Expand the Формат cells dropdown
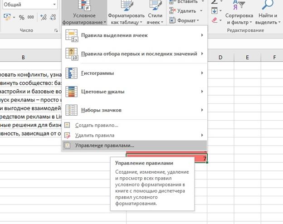The image size is (283, 224). (x=187, y=20)
